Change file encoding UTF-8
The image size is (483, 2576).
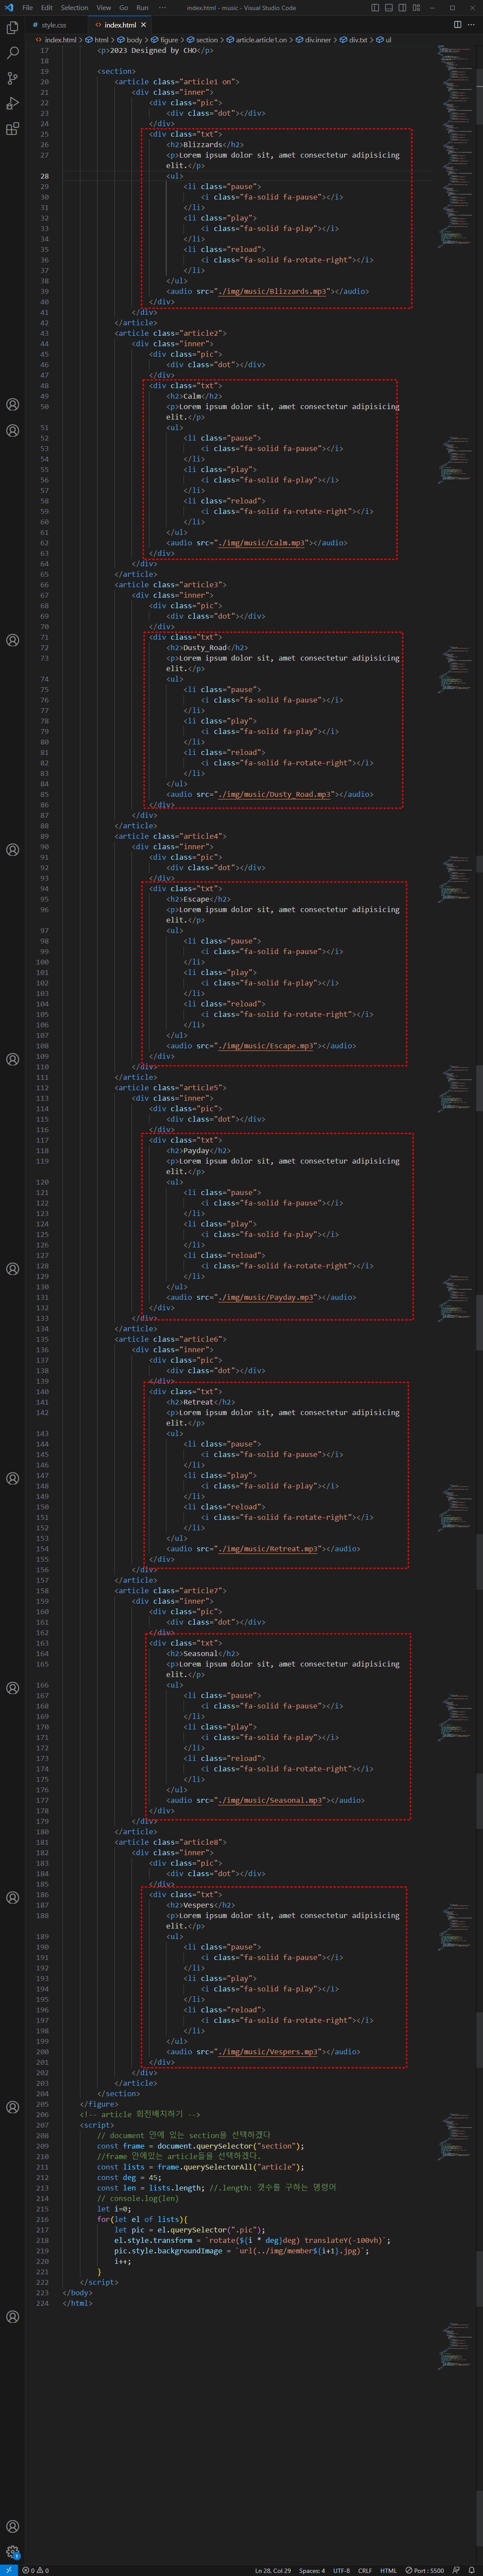tap(342, 2570)
